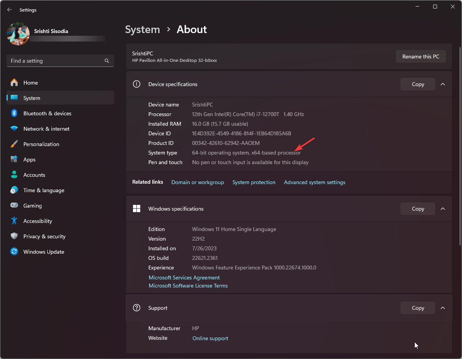Select System in the navigation sidebar
The width and height of the screenshot is (462, 359).
click(32, 98)
